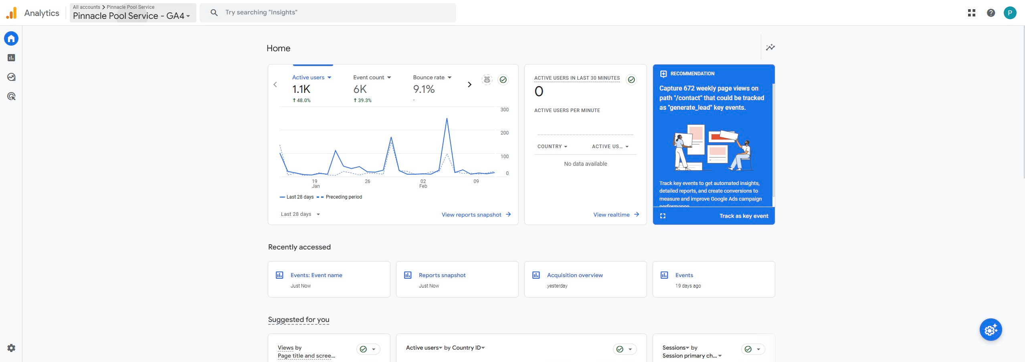Toggle data quality check on Active users card
Screen dimensions: 1025x362
click(503, 80)
